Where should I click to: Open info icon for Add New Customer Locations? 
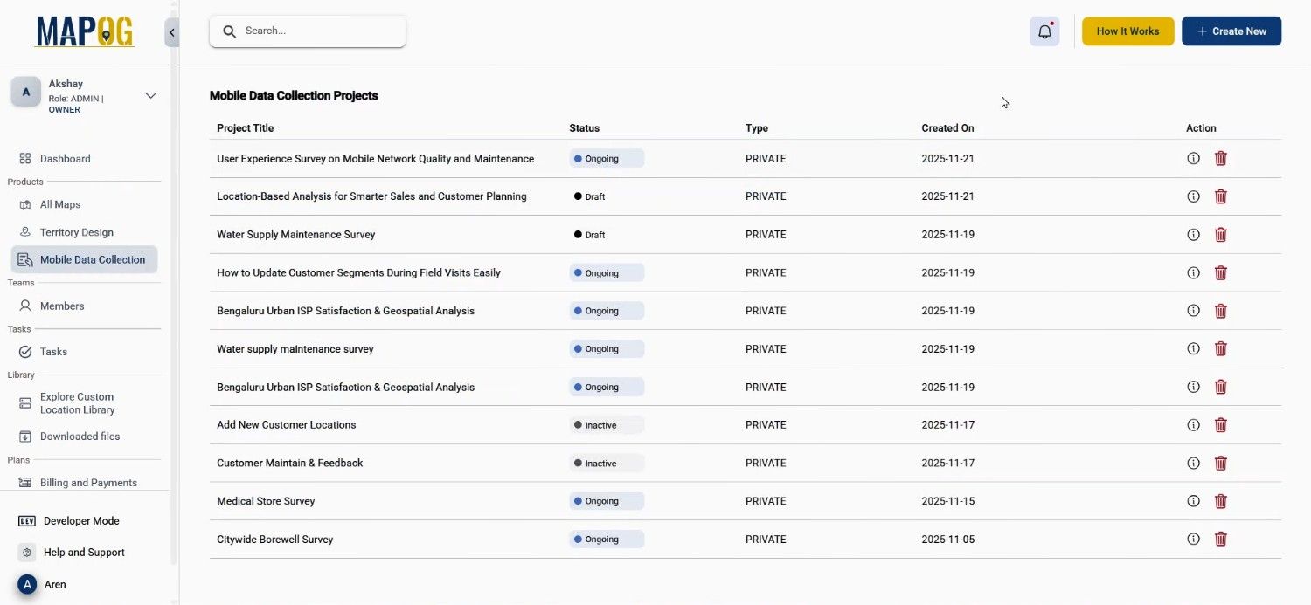point(1193,425)
